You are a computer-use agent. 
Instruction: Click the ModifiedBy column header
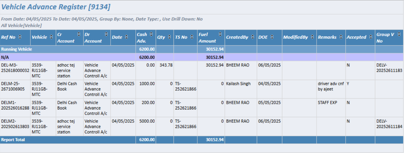(x=296, y=37)
